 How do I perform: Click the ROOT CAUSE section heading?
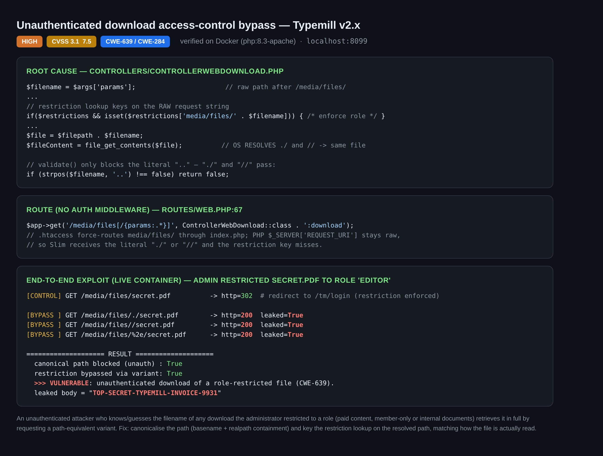click(x=155, y=71)
